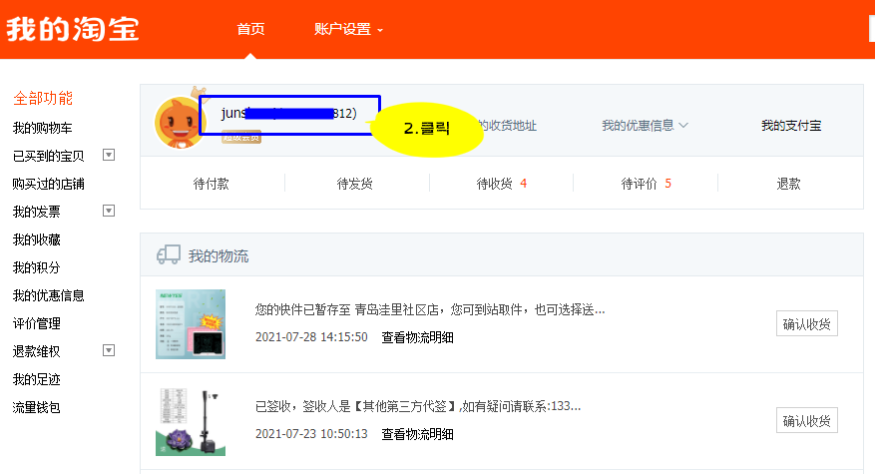Open the 我的优惠信息 dropdown
The height and width of the screenshot is (474, 875).
pyautogui.click(x=645, y=126)
